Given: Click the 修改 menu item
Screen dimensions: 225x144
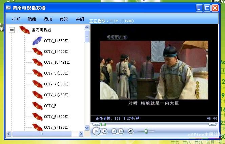Looking at the screenshot, I should tap(64, 19).
